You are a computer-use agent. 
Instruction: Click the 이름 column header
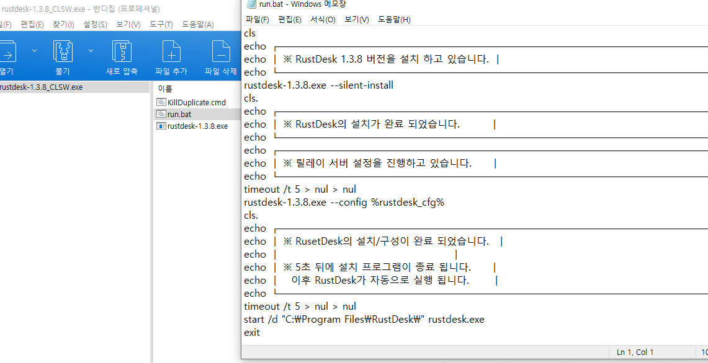pyautogui.click(x=165, y=89)
